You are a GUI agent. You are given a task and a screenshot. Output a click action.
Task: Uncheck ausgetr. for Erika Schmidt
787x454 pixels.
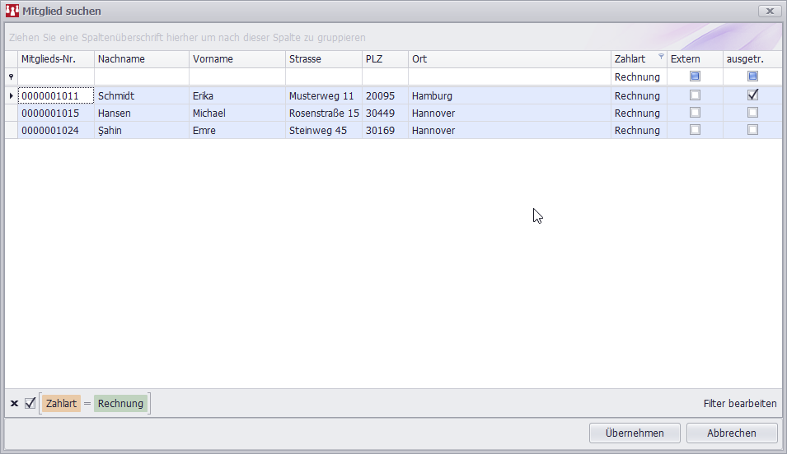click(752, 95)
